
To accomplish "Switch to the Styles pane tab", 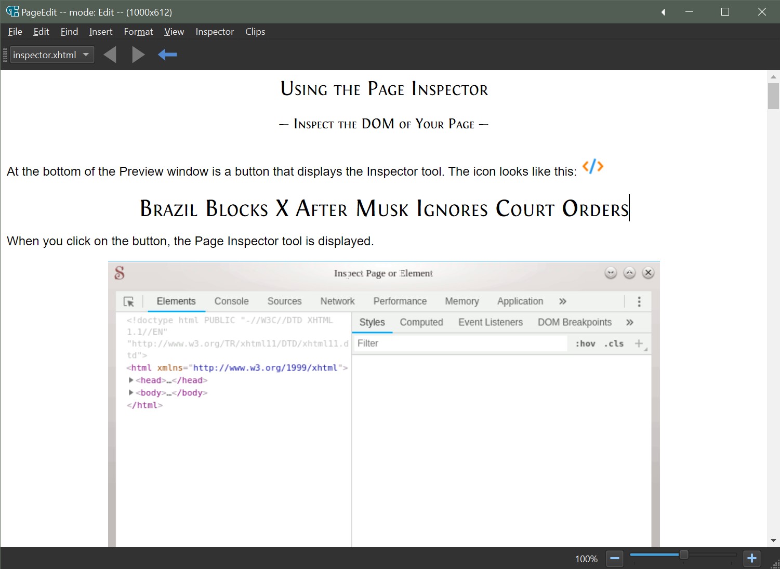I will click(372, 322).
